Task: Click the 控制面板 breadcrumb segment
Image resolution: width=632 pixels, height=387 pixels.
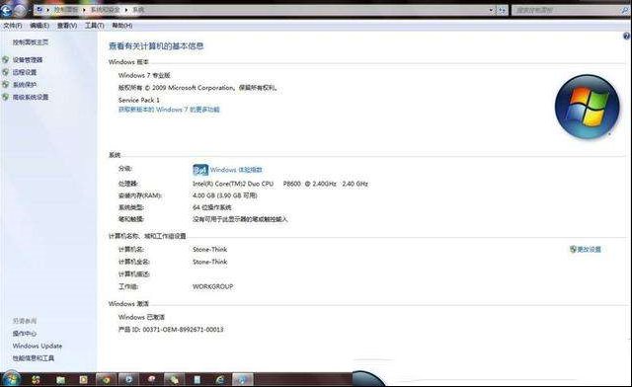Action: (x=66, y=9)
